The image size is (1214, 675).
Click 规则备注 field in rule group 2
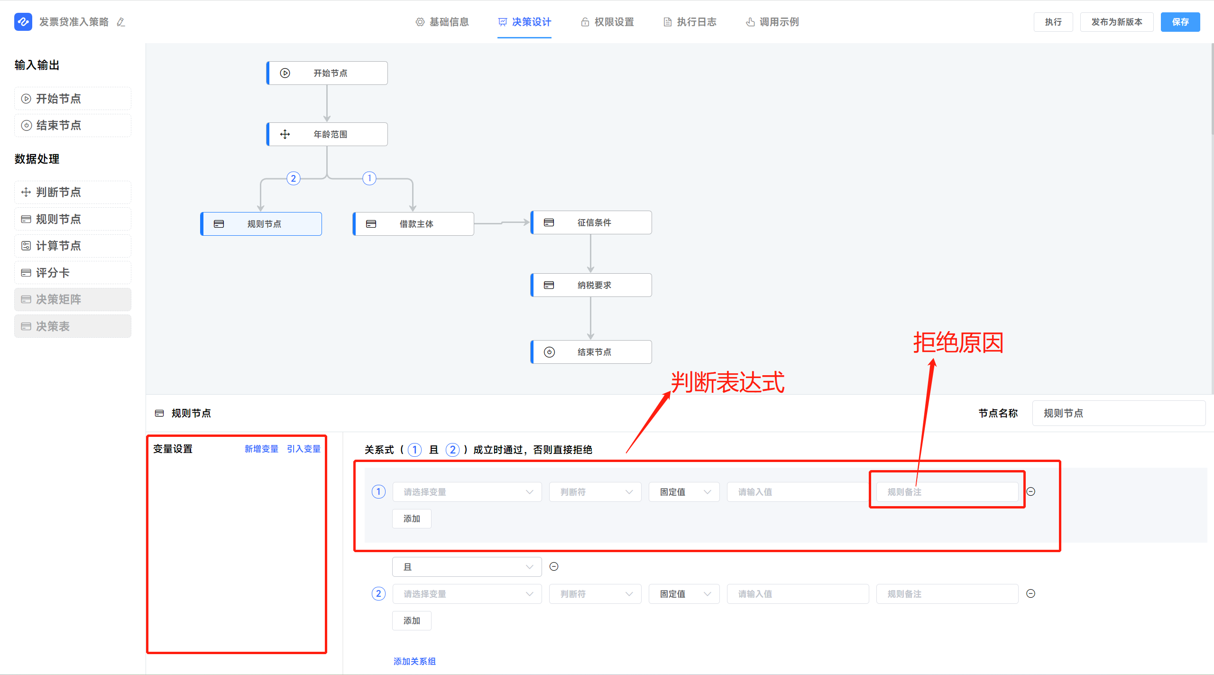(947, 594)
